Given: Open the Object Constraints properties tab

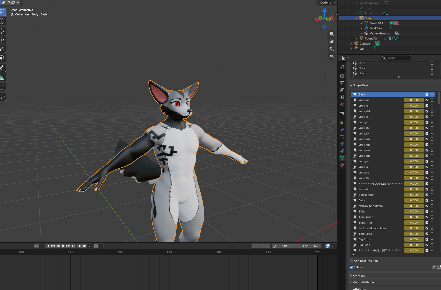Looking at the screenshot, I should (x=342, y=151).
